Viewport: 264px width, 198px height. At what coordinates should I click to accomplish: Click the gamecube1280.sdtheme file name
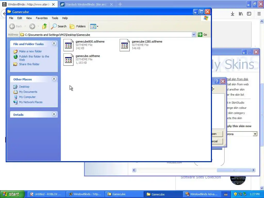point(147,42)
